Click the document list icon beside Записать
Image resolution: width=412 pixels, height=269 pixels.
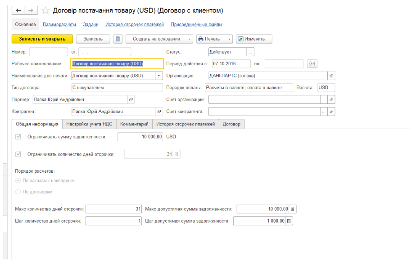pos(118,39)
